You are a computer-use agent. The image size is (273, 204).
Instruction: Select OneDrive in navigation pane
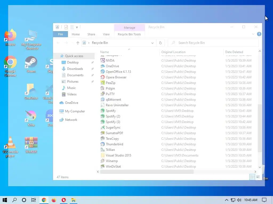point(71,103)
